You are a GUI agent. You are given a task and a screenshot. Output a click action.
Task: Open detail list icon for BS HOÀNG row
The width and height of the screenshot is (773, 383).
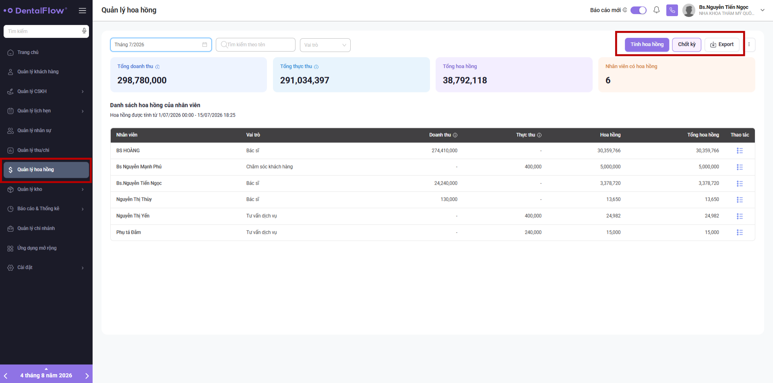740,150
